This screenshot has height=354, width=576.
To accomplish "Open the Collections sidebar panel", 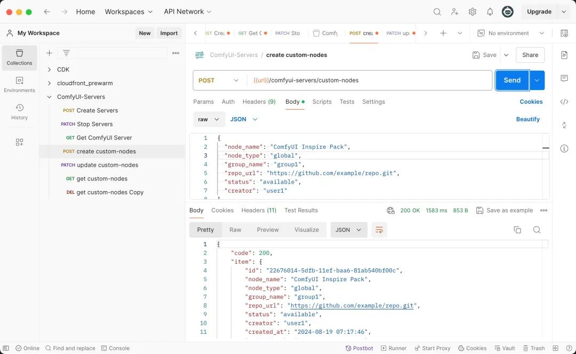I will 20,57.
